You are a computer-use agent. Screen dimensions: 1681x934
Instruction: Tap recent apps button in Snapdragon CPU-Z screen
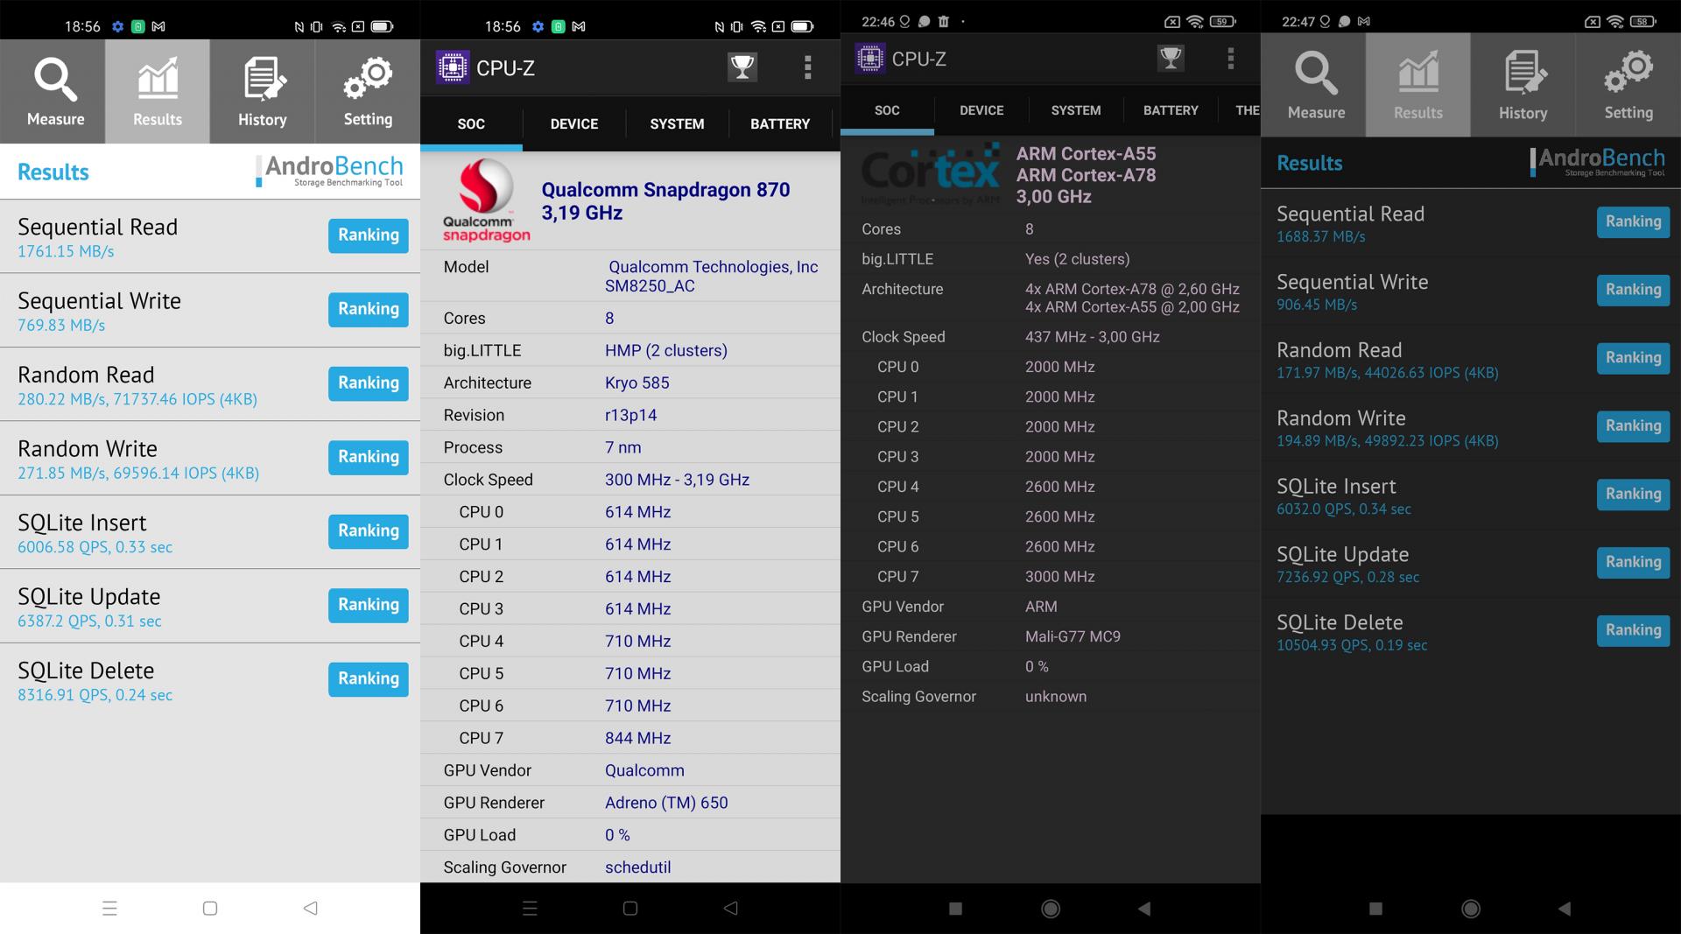point(530,909)
